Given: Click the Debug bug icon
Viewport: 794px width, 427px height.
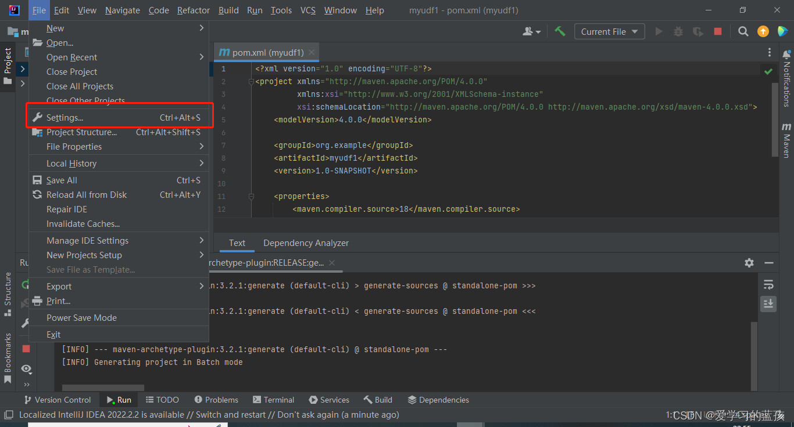Looking at the screenshot, I should point(678,31).
